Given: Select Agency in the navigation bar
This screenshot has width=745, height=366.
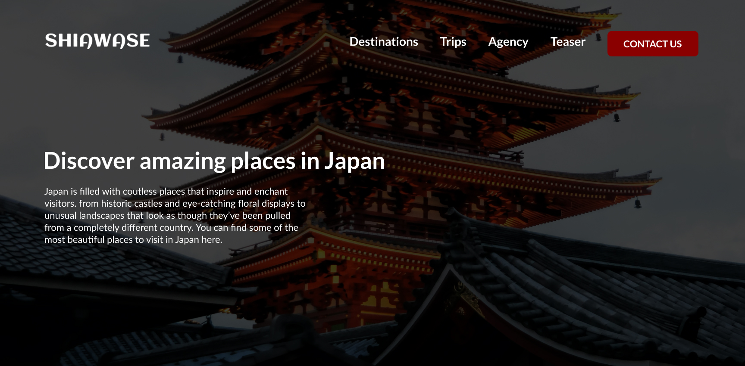Looking at the screenshot, I should (x=508, y=42).
